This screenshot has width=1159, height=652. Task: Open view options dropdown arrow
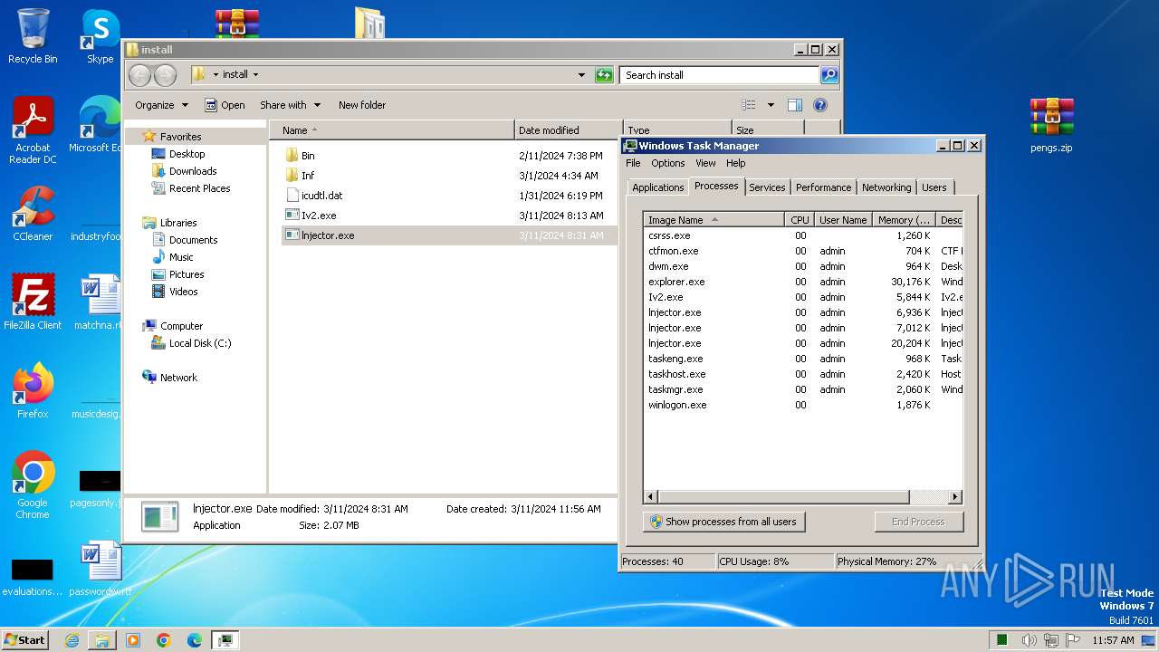(771, 105)
